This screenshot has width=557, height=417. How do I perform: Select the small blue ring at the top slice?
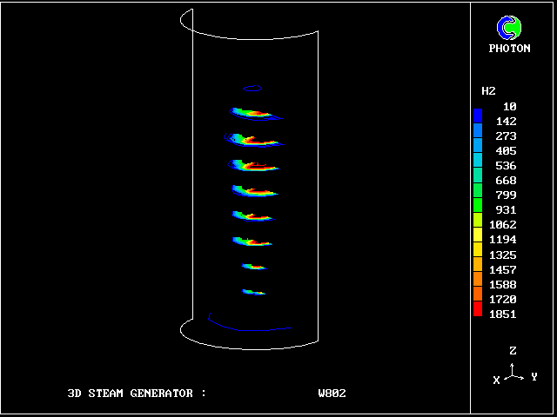252,88
